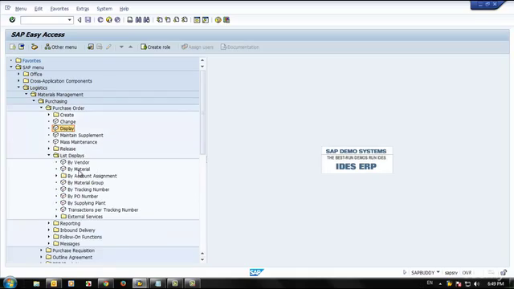This screenshot has width=514, height=289.
Task: Click the Delete Favorites icon
Action: 100,47
